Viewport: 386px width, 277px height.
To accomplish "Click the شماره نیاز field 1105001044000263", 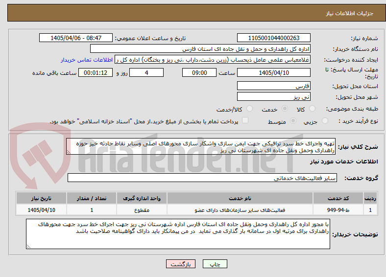I will click(273, 38).
